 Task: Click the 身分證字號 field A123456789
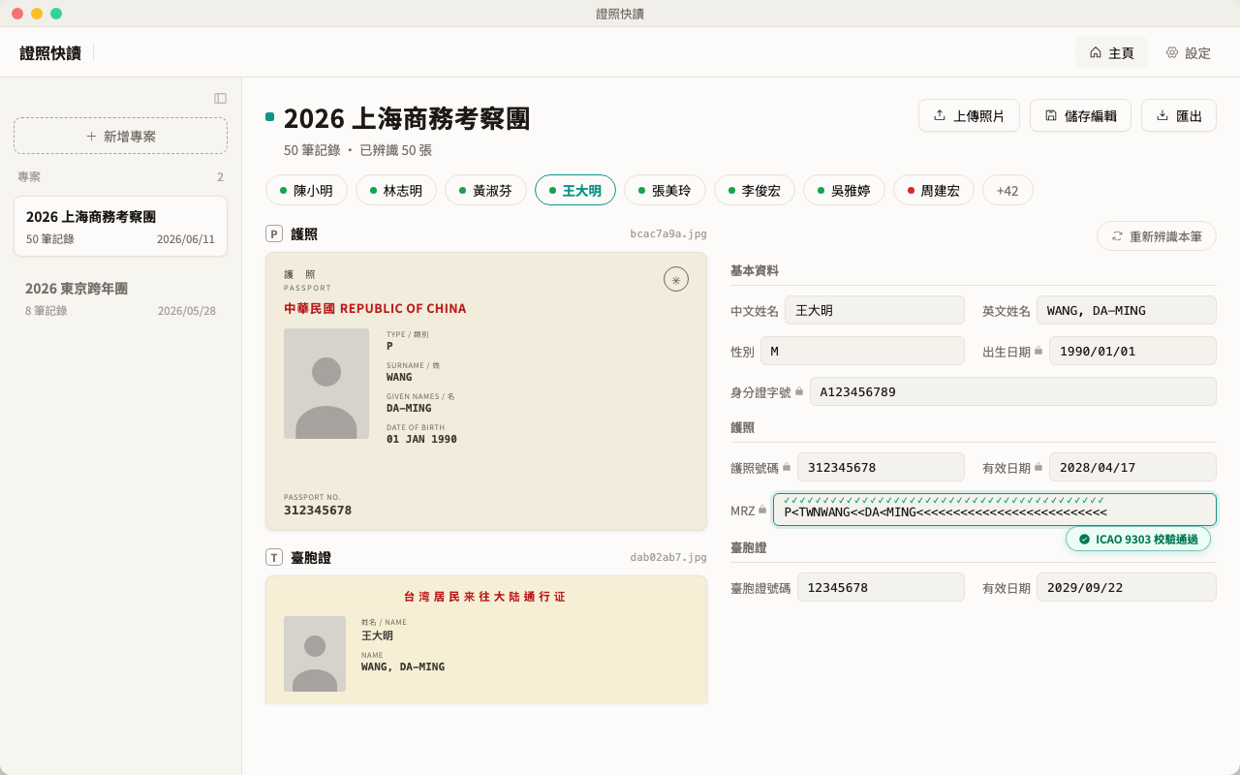[1013, 391]
